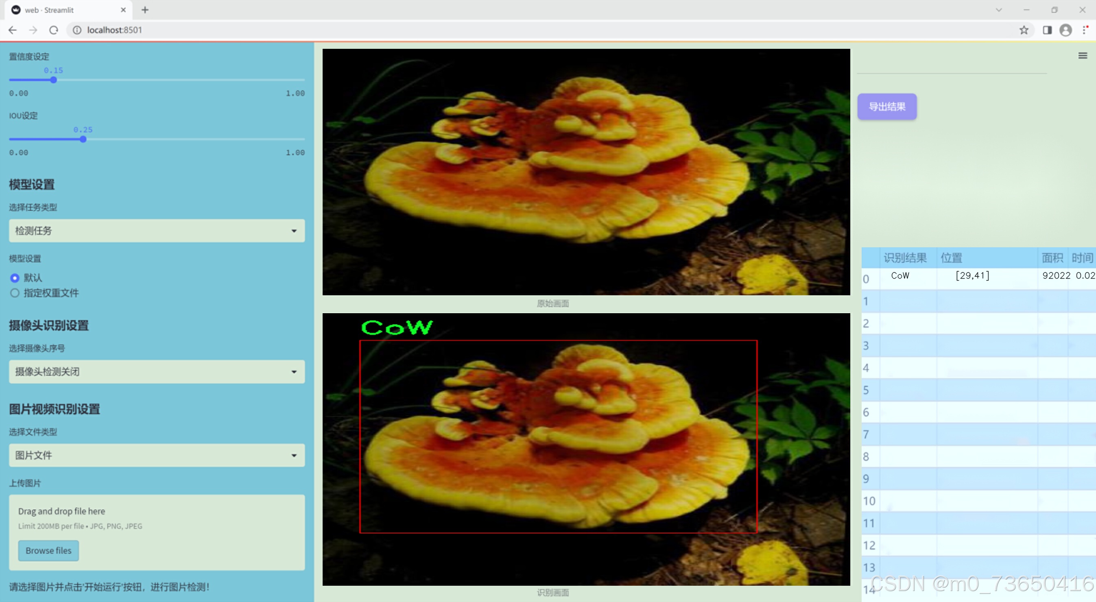The height and width of the screenshot is (602, 1096).
Task: Click the IOU设定 slider handle
Action: (83, 139)
